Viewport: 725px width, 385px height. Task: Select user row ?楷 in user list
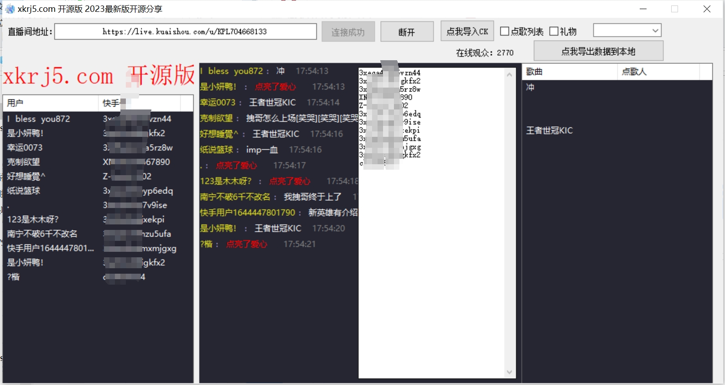tap(98, 277)
